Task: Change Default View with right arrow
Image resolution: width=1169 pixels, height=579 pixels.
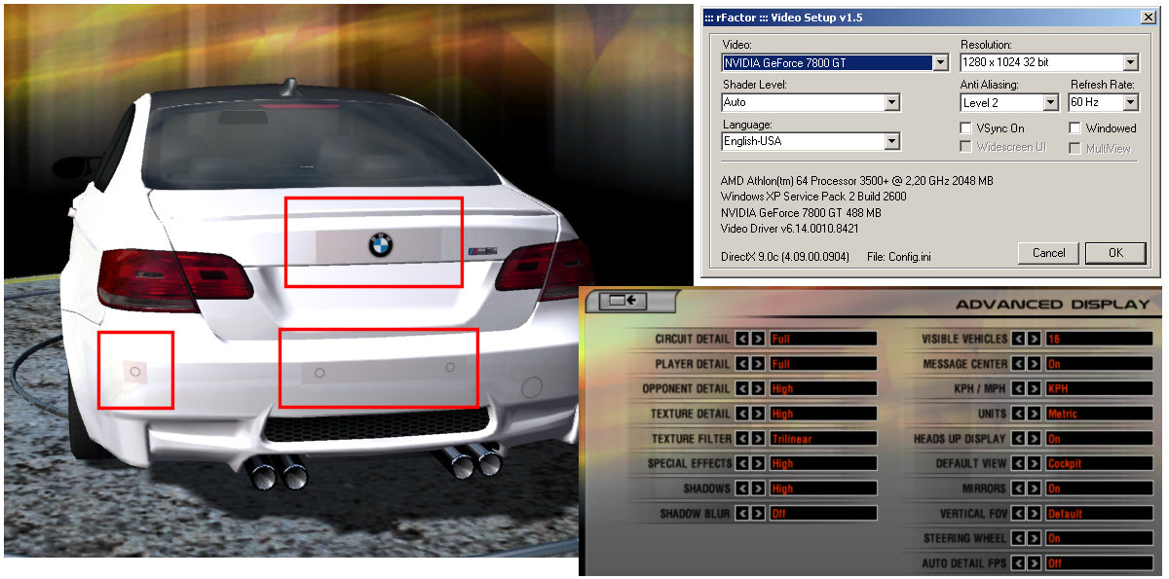Action: pos(1034,463)
